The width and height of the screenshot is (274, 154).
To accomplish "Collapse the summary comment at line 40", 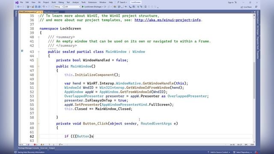I will click(x=39, y=37).
